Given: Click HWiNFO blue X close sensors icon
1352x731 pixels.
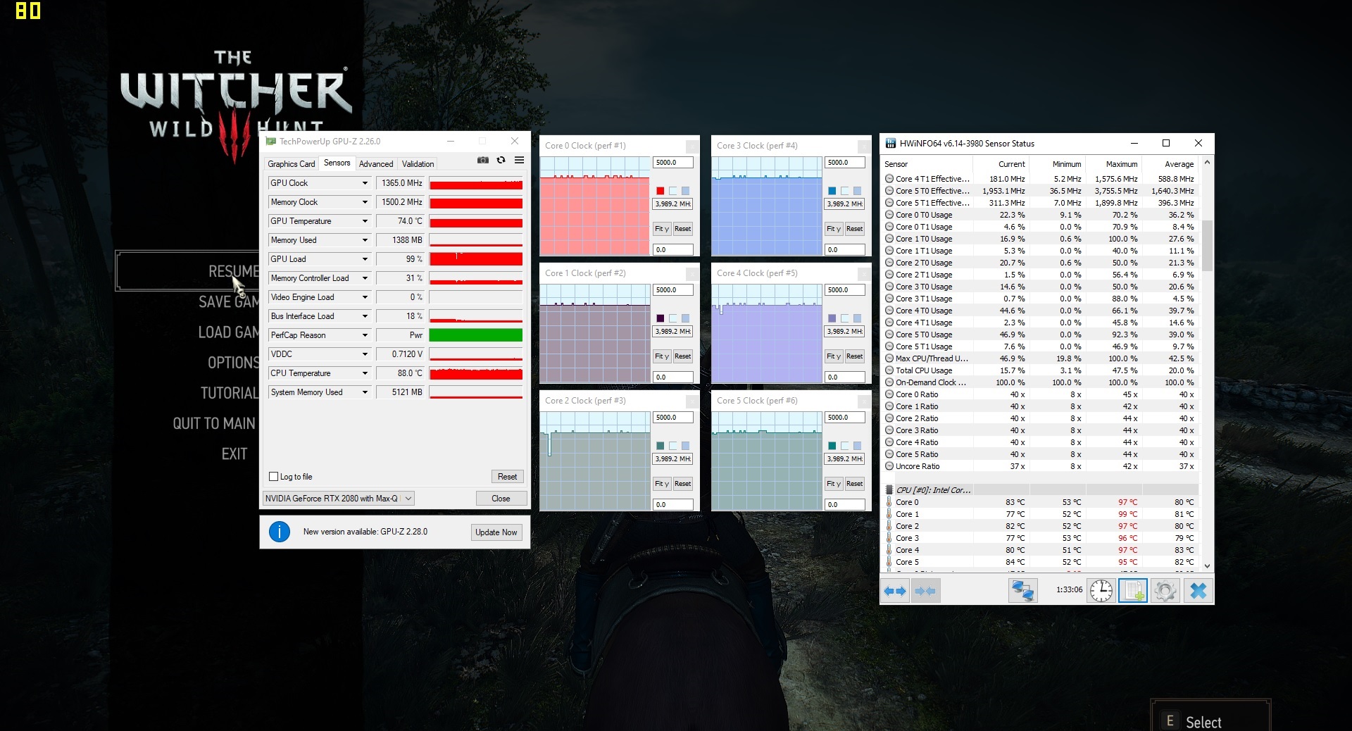Looking at the screenshot, I should 1198,591.
